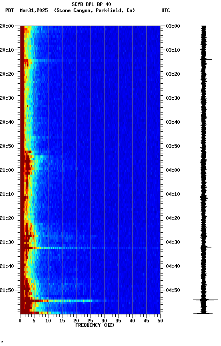Click the 04:40 UTC time label
This screenshot has width=221, height=346.
pyautogui.click(x=173, y=267)
